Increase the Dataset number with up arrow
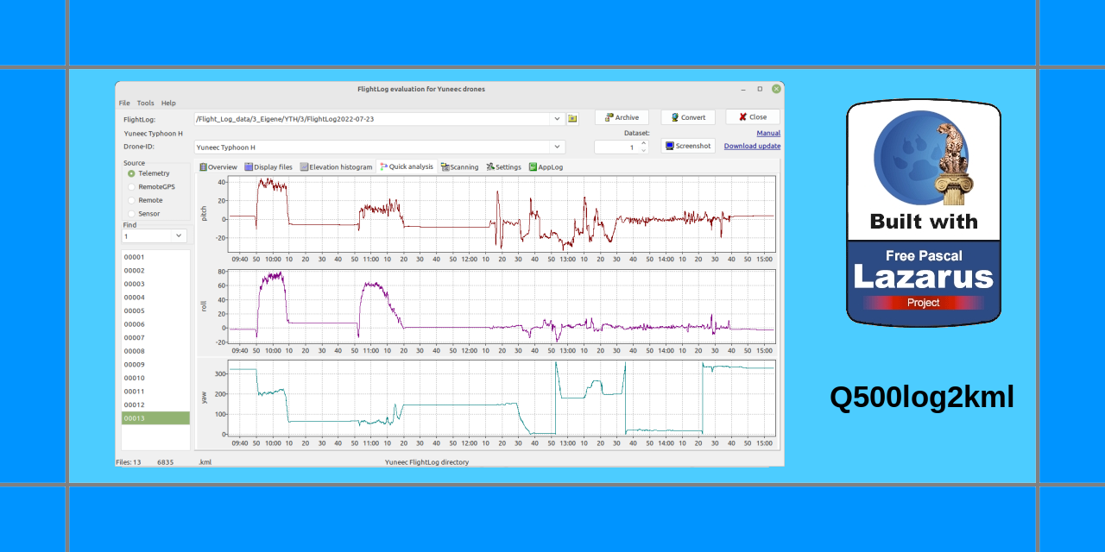The width and height of the screenshot is (1105, 552). pyautogui.click(x=643, y=143)
